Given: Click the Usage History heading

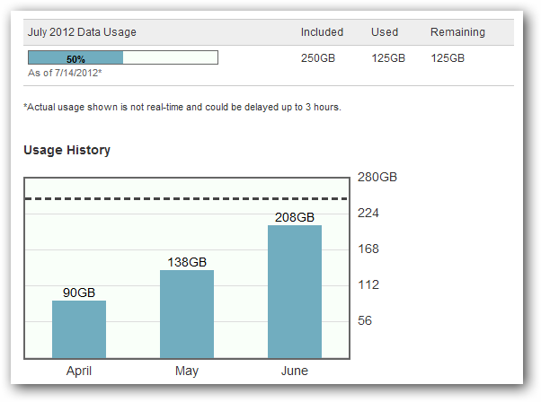Looking at the screenshot, I should coord(67,150).
